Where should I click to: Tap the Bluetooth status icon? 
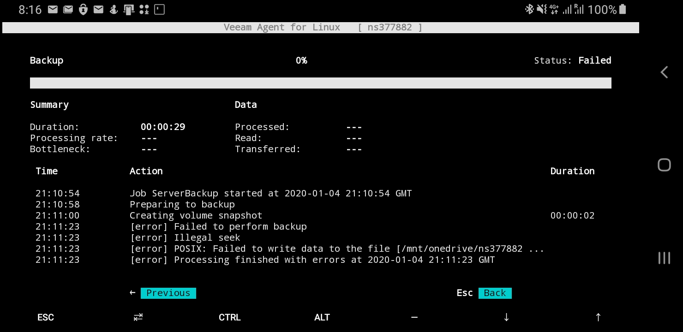click(x=529, y=9)
